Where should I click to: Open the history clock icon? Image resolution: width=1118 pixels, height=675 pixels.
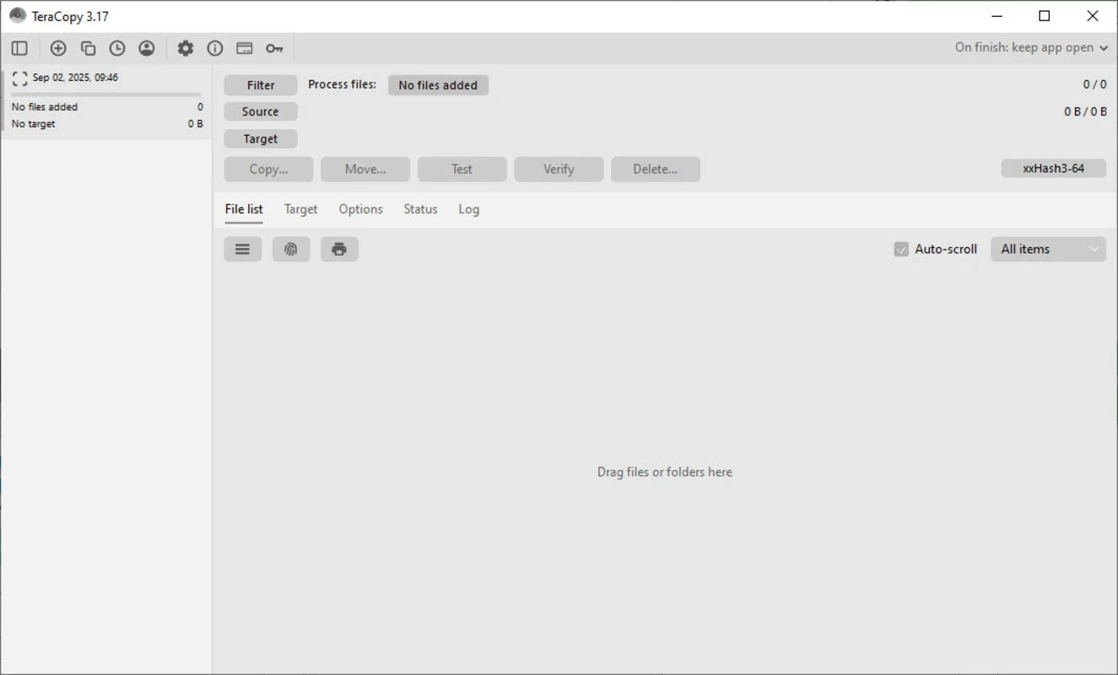(117, 48)
